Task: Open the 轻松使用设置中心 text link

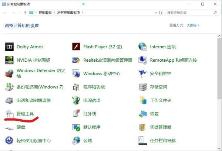Action: pos(34,141)
